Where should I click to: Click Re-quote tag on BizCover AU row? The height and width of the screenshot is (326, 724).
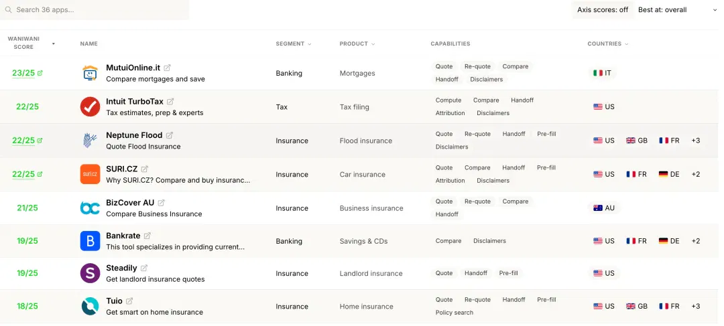click(477, 201)
